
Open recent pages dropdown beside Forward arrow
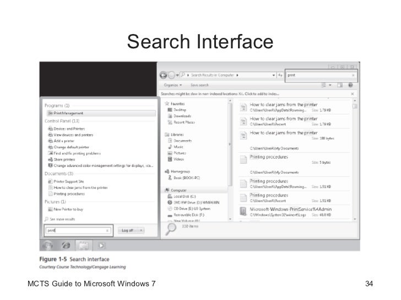click(177, 75)
